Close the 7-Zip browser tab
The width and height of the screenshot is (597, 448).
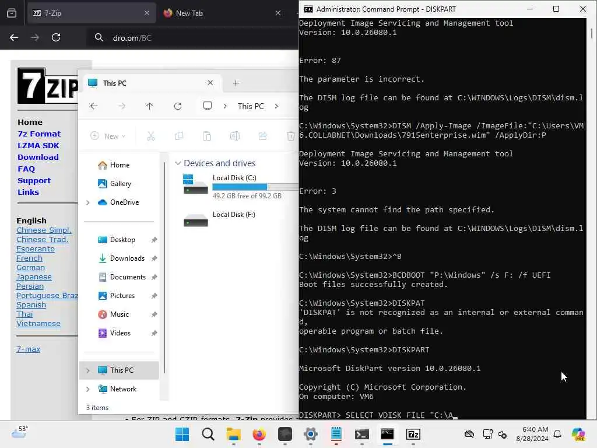[x=146, y=13]
